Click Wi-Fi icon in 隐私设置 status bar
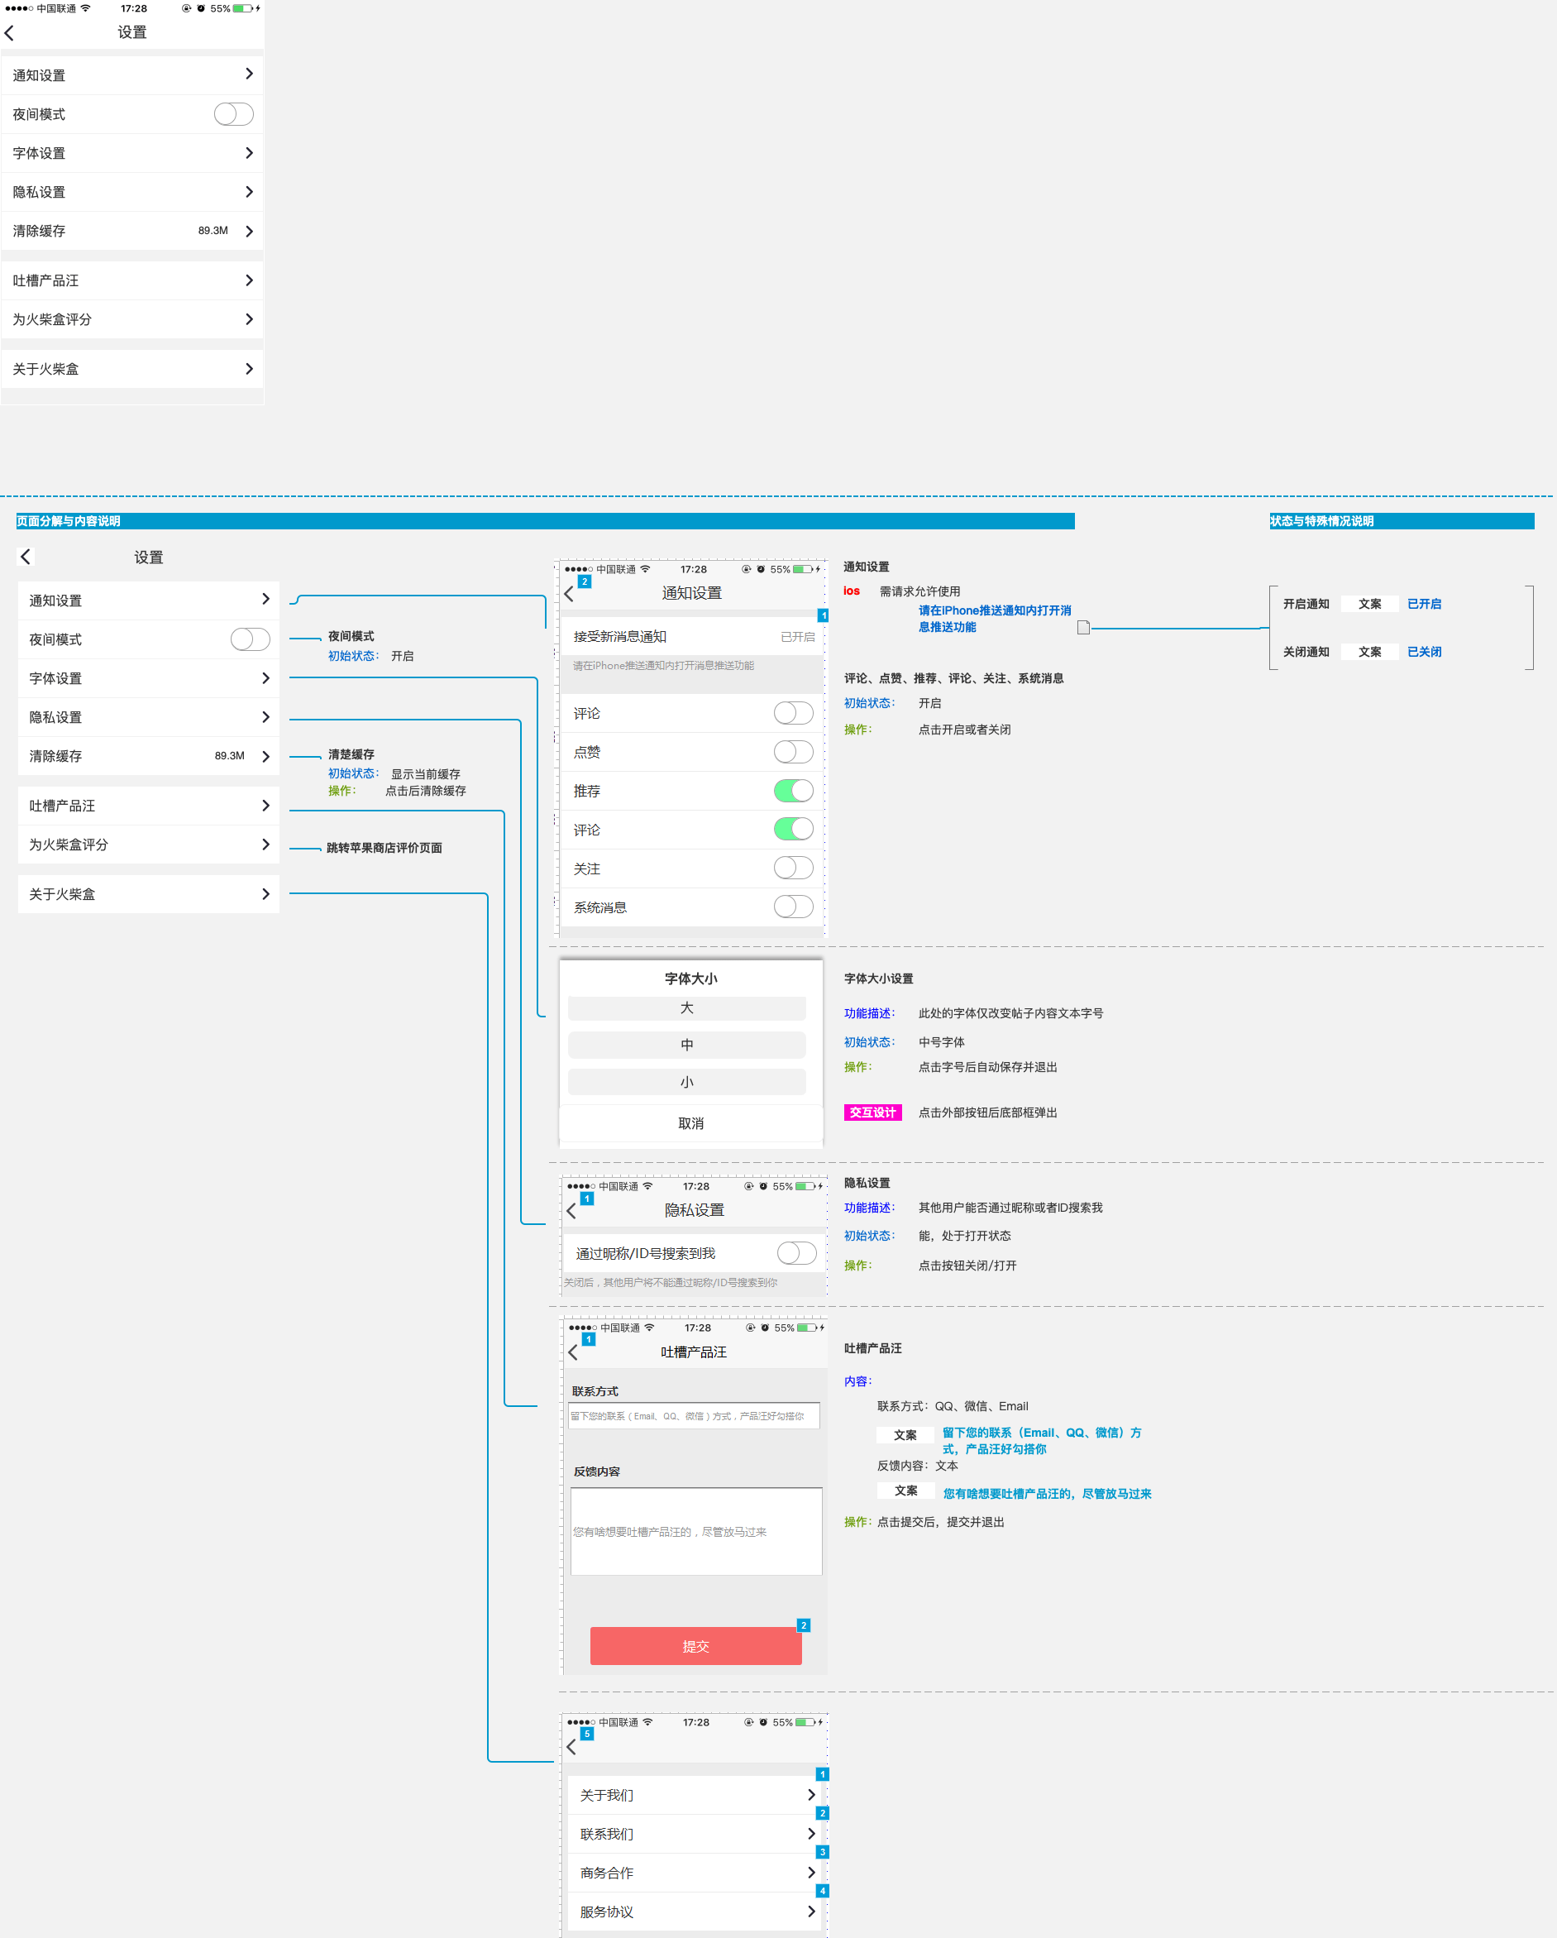 tap(647, 1185)
